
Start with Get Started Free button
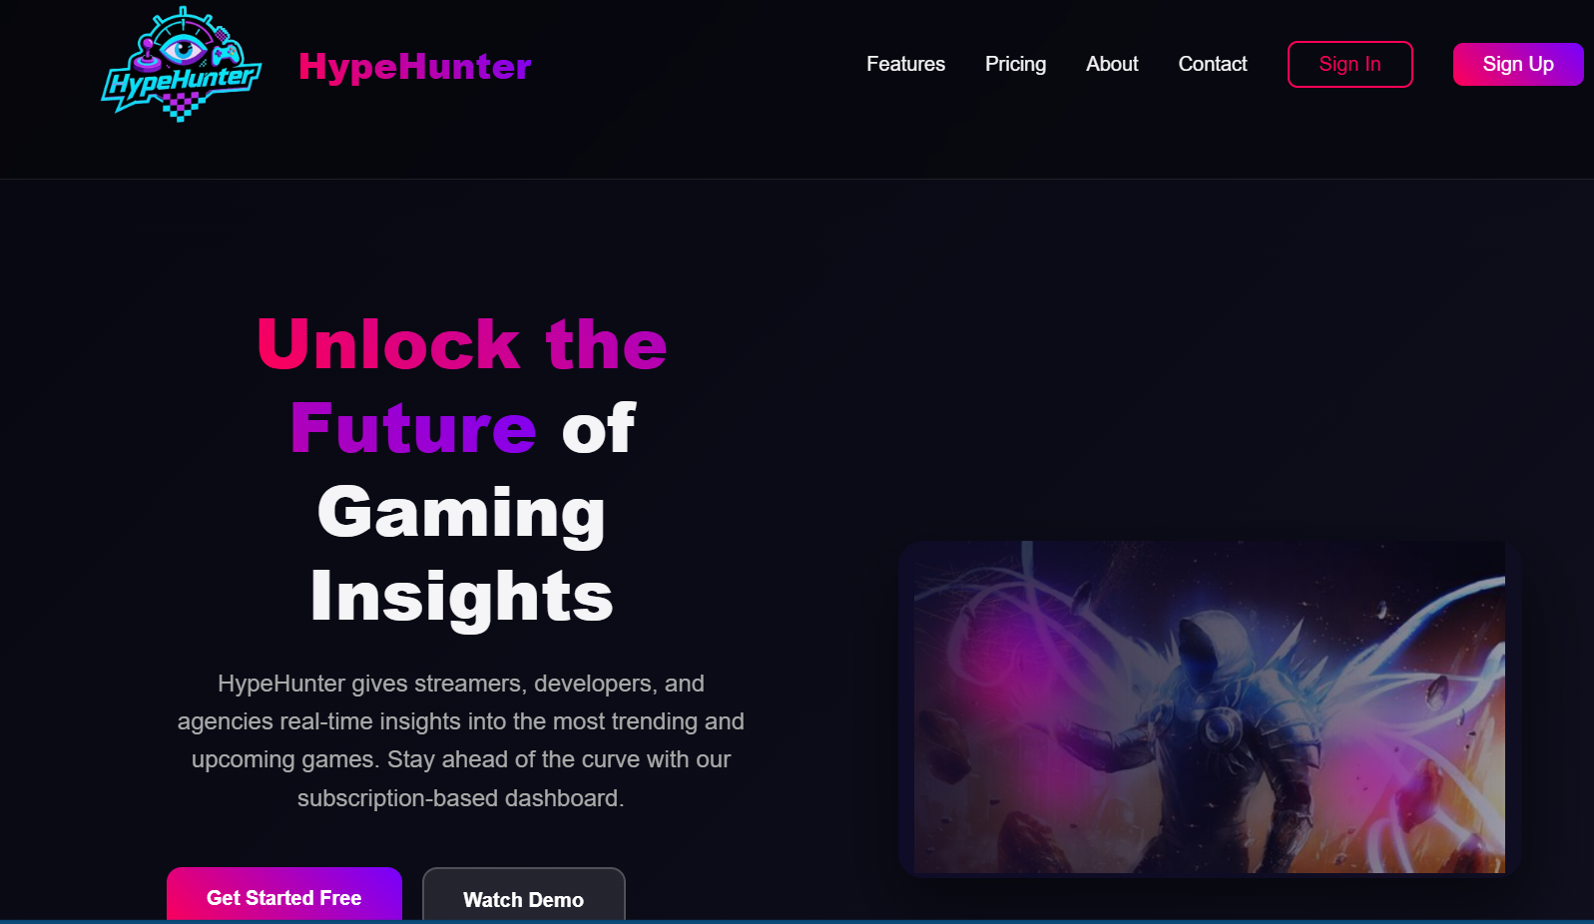point(284,895)
